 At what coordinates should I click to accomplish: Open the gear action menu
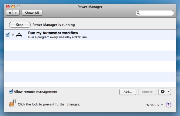point(165,92)
